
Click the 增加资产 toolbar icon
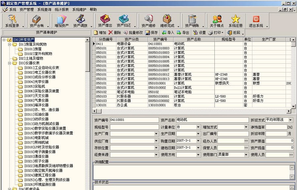(x=62, y=21)
